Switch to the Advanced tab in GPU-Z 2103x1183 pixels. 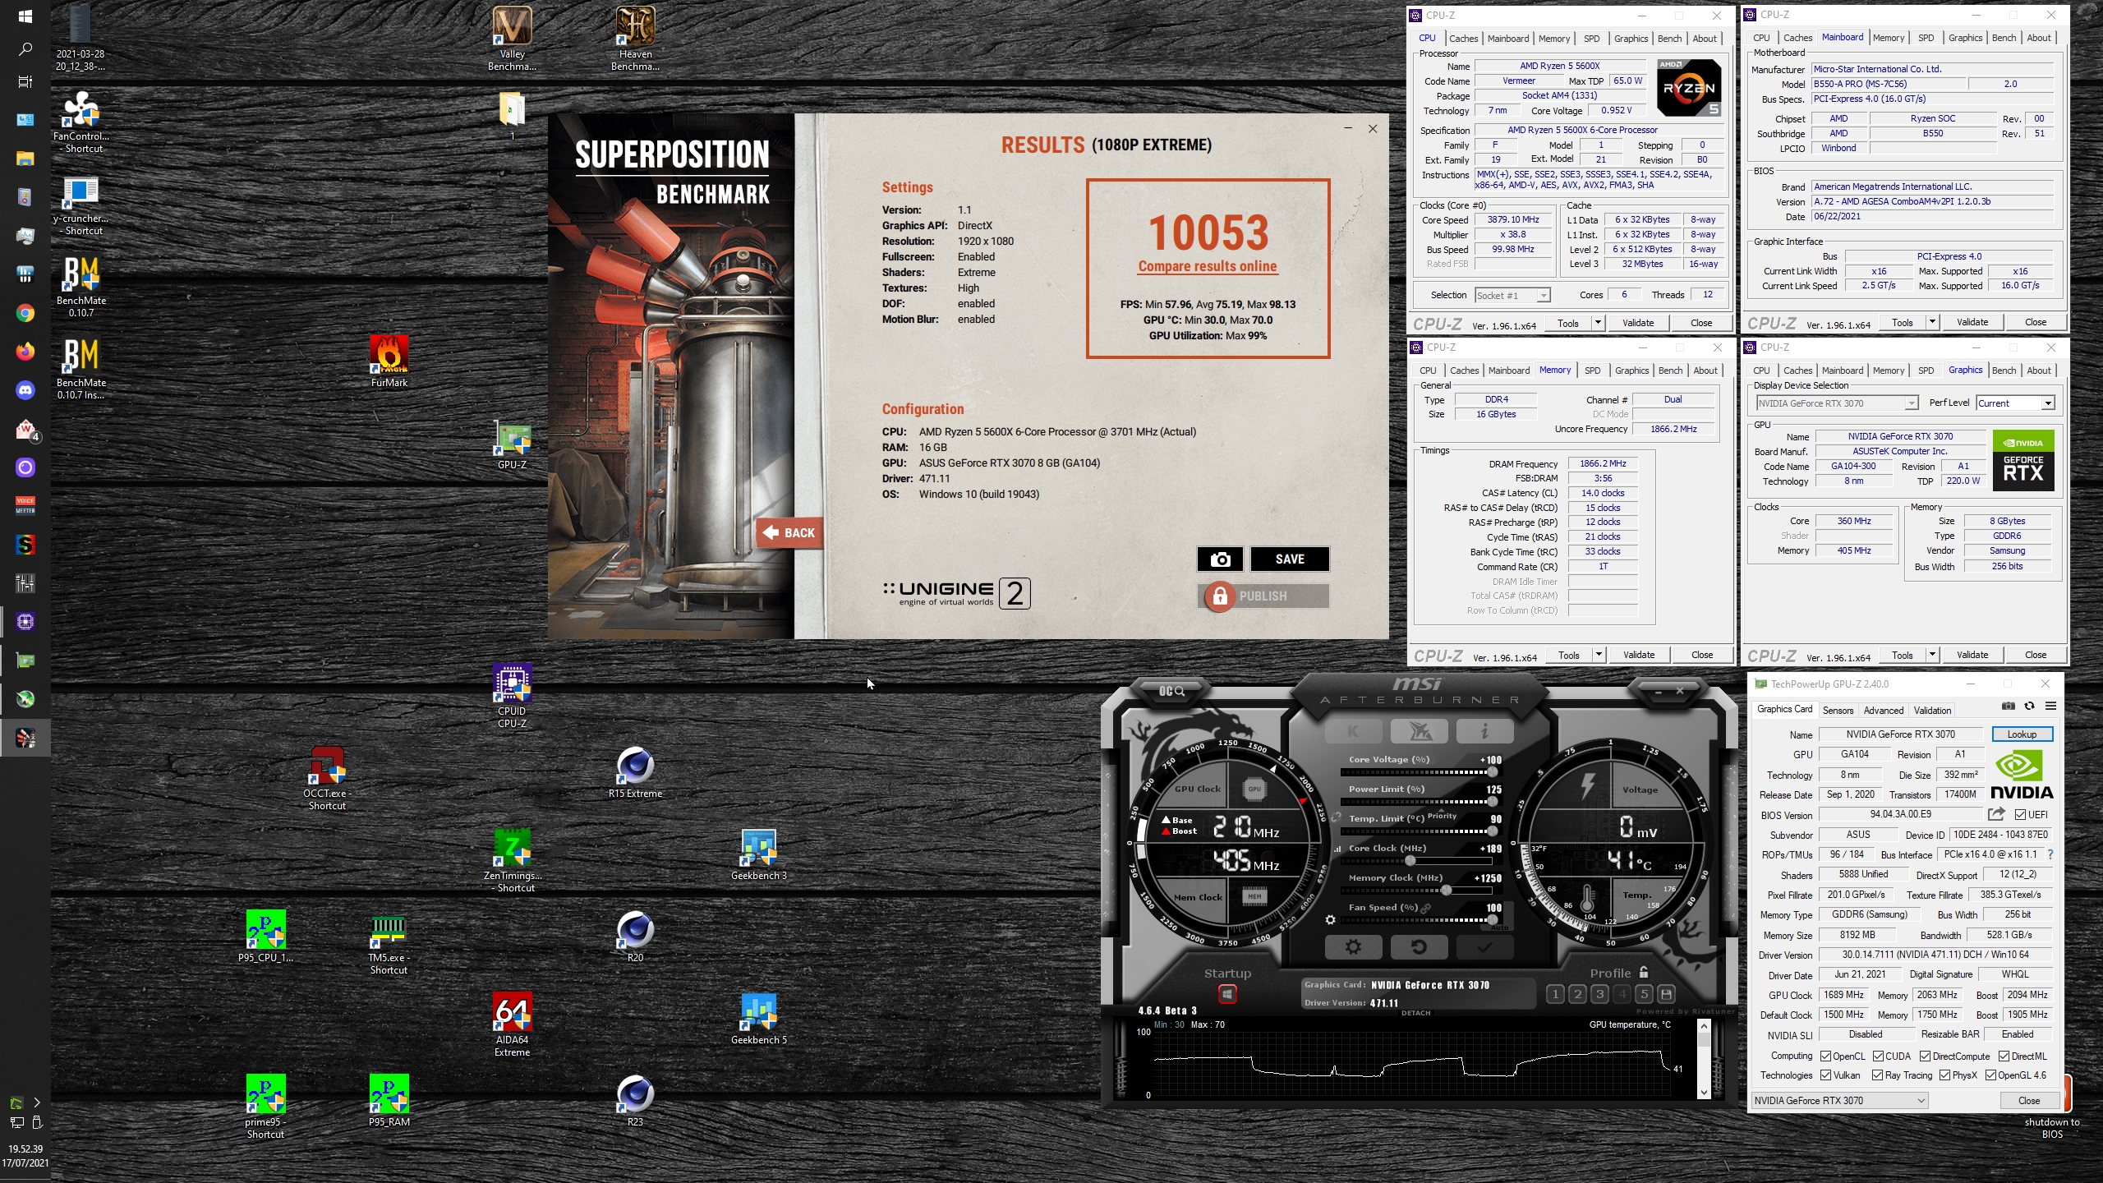click(x=1883, y=711)
